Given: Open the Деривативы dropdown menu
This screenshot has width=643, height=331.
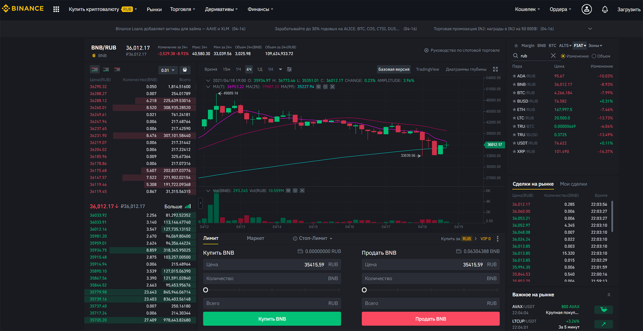Looking at the screenshot, I should [x=221, y=9].
